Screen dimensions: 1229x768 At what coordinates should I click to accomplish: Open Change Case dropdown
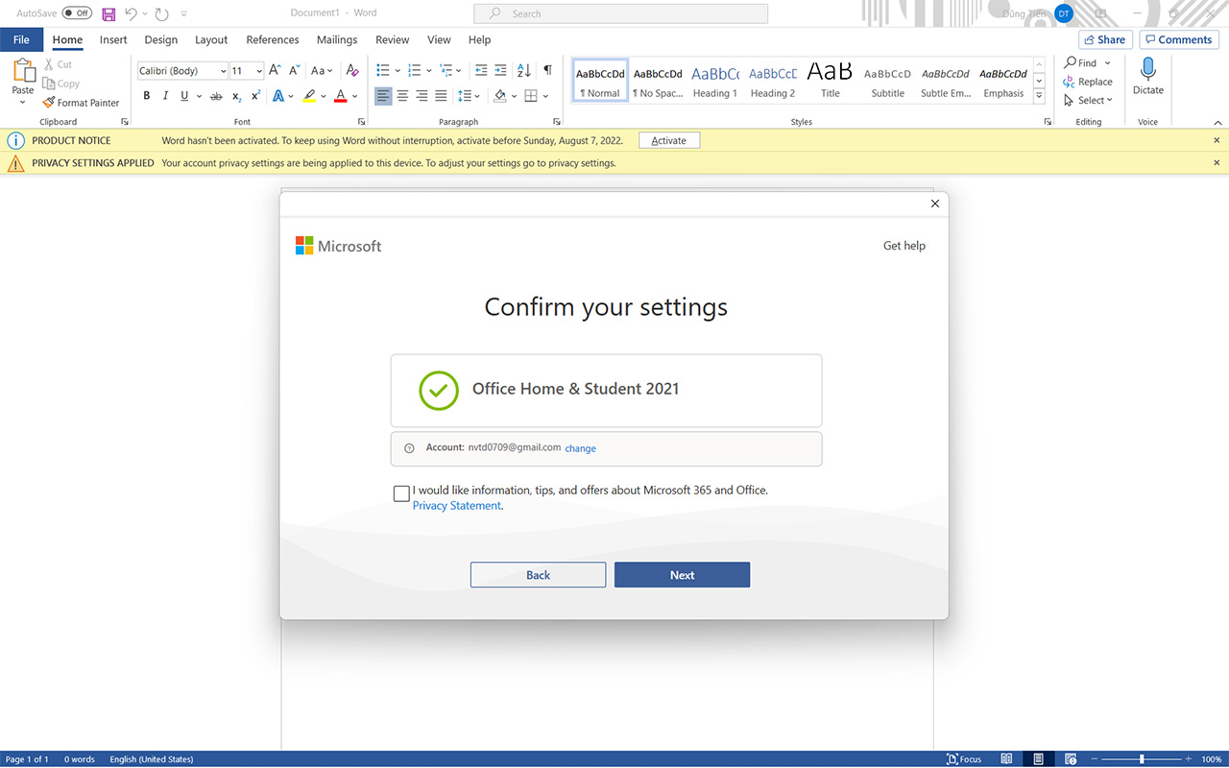click(322, 70)
